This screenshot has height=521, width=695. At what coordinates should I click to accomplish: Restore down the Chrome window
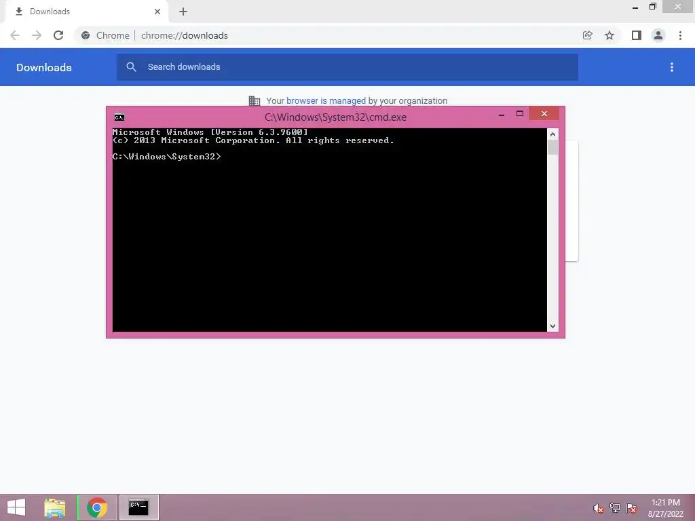[x=652, y=7]
